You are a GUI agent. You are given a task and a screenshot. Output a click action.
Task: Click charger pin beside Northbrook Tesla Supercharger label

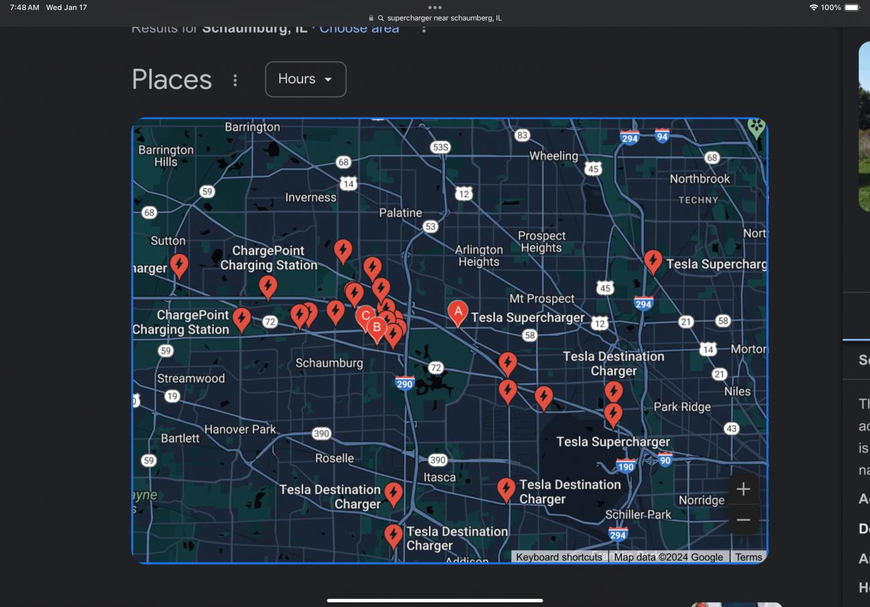[x=653, y=261]
